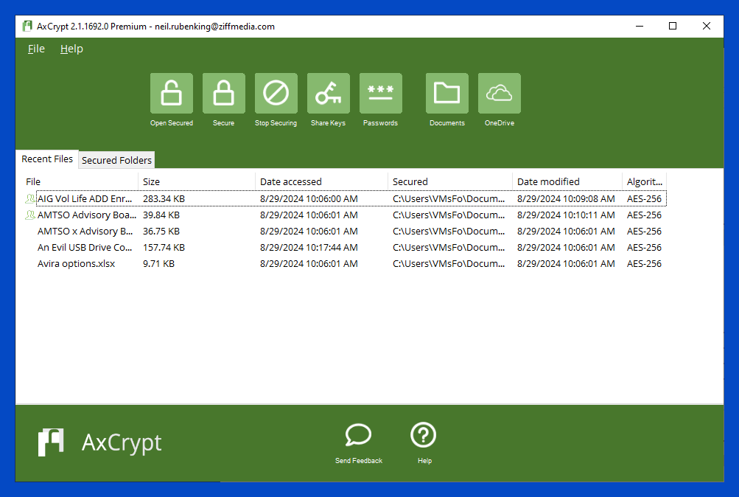The width and height of the screenshot is (739, 497).
Task: Open the File menu
Action: (36, 49)
